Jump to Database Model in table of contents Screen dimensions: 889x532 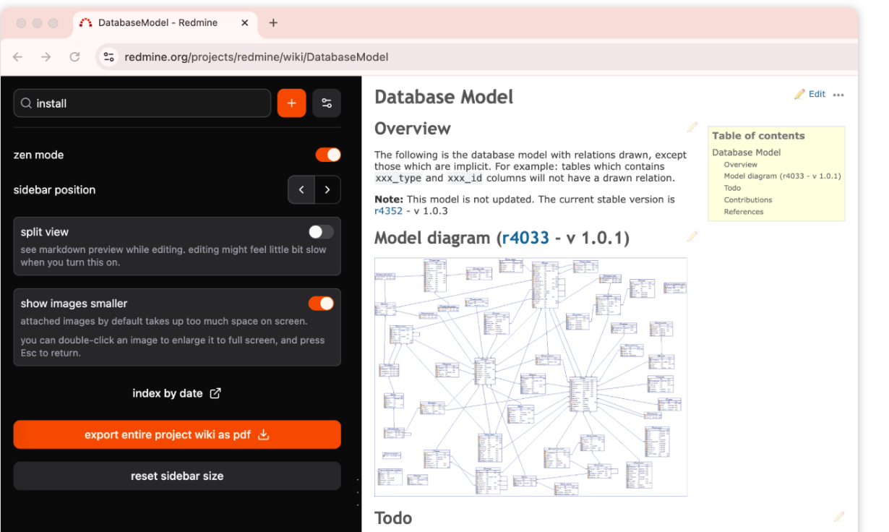[x=747, y=153]
